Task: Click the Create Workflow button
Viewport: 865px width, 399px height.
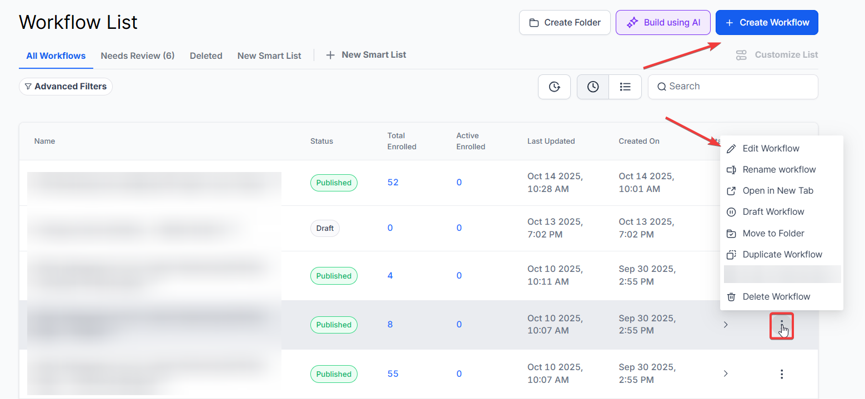Action: click(767, 23)
